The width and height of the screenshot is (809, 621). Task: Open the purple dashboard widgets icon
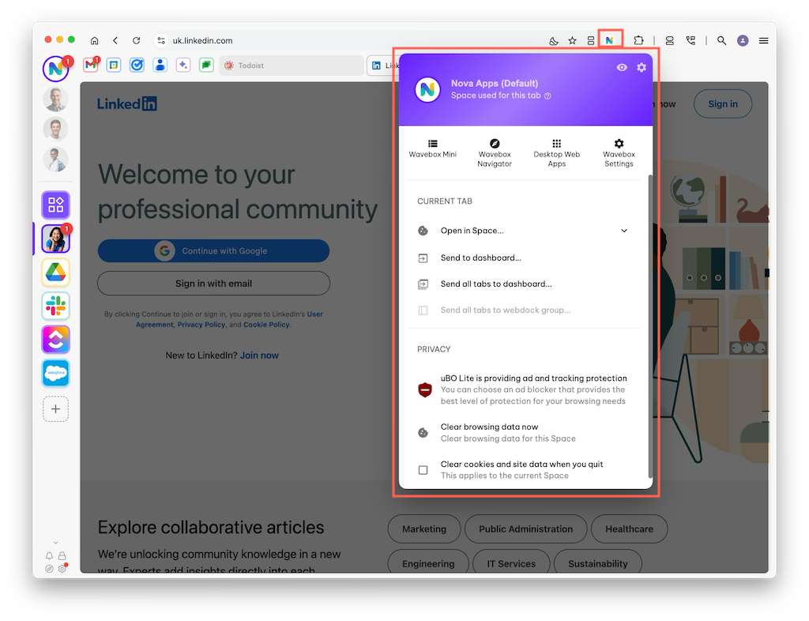pos(56,205)
